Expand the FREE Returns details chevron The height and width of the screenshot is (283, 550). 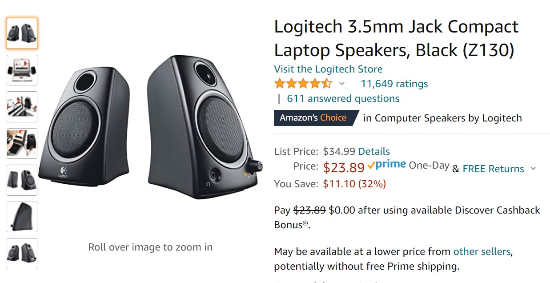pyautogui.click(x=533, y=169)
